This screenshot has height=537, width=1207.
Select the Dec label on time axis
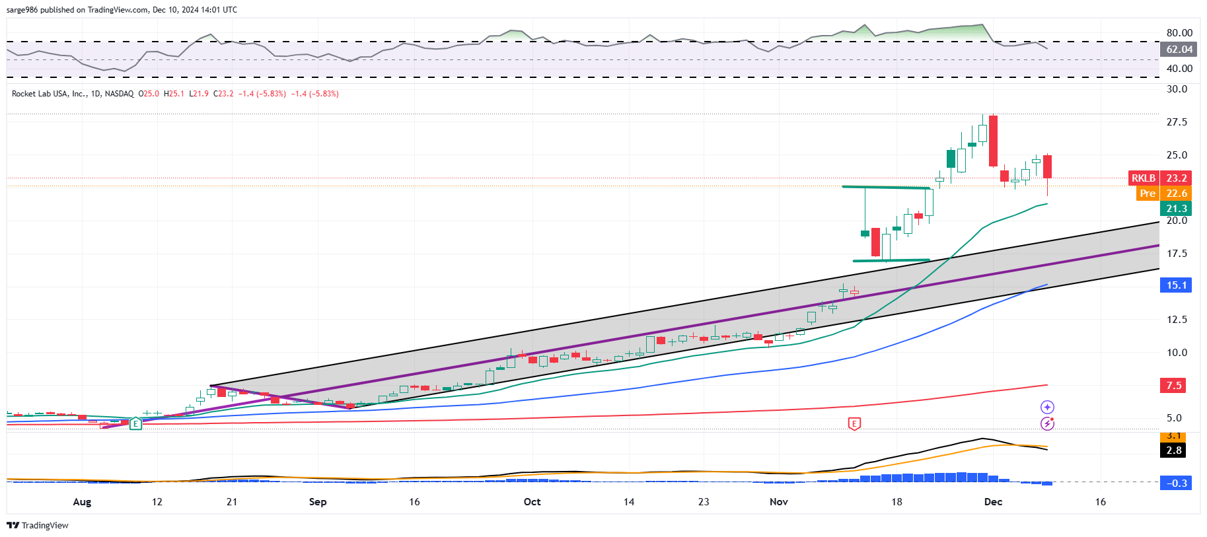pos(993,502)
